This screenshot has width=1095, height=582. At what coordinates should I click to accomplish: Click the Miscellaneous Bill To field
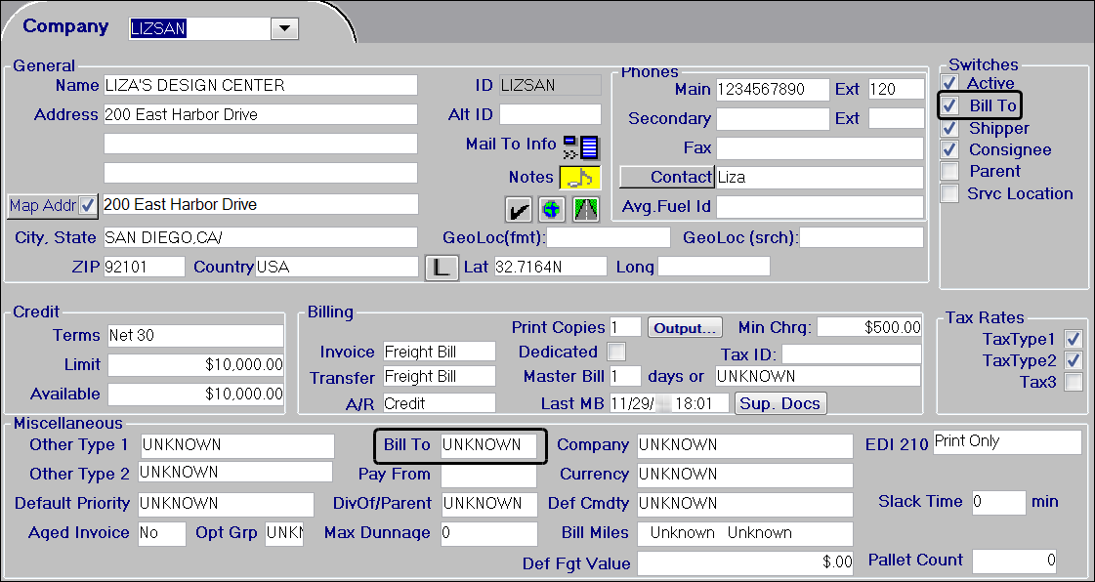[x=488, y=445]
